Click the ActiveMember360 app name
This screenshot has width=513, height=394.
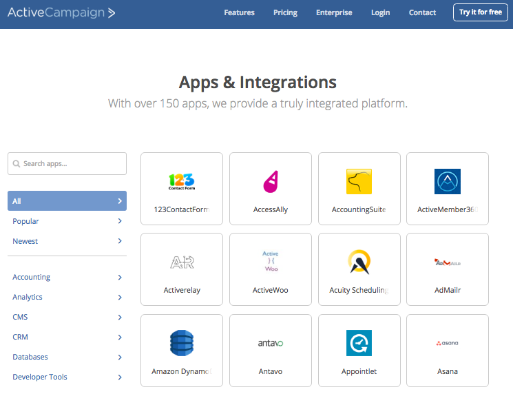coord(447,210)
